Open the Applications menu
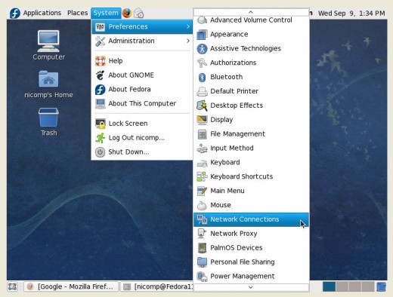The height and width of the screenshot is (297, 393). (x=42, y=13)
